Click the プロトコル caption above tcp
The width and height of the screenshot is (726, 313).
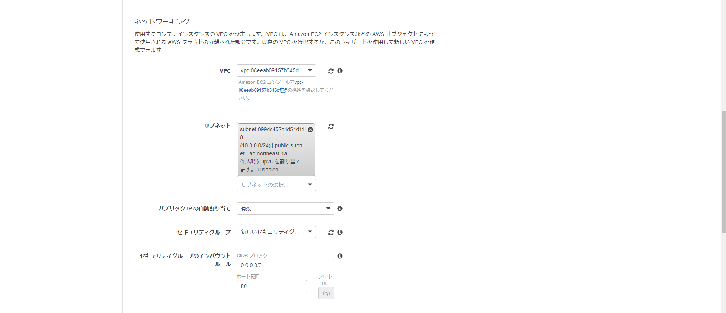[x=325, y=280]
